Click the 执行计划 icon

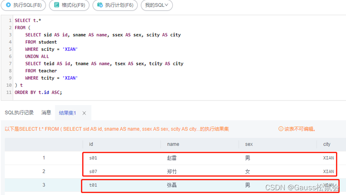tap(100, 5)
